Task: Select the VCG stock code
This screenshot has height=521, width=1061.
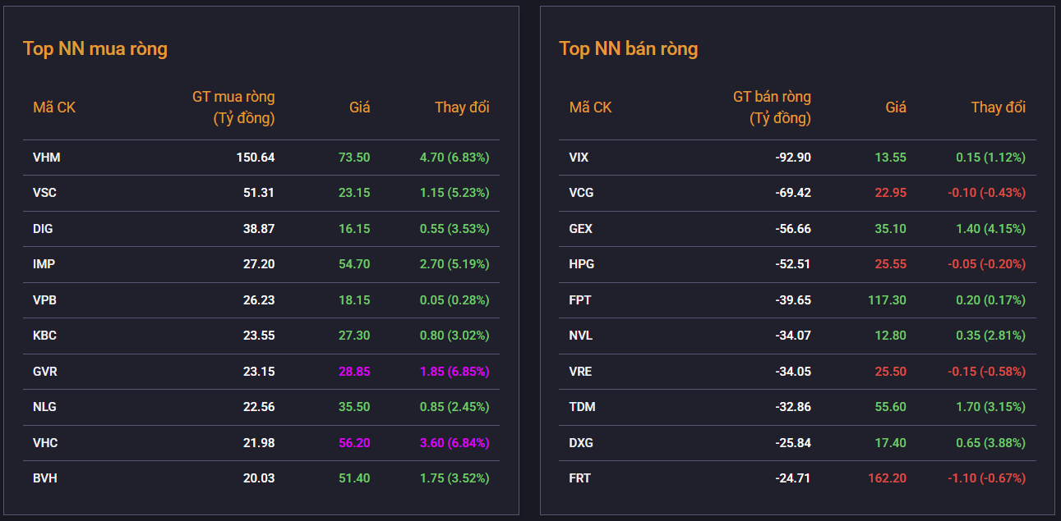Action: 581,193
